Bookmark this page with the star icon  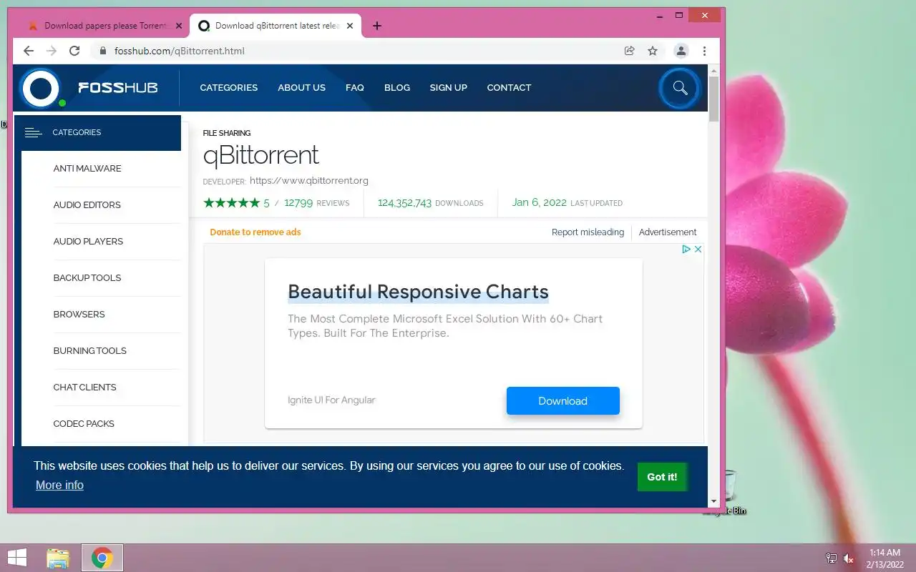click(x=653, y=51)
